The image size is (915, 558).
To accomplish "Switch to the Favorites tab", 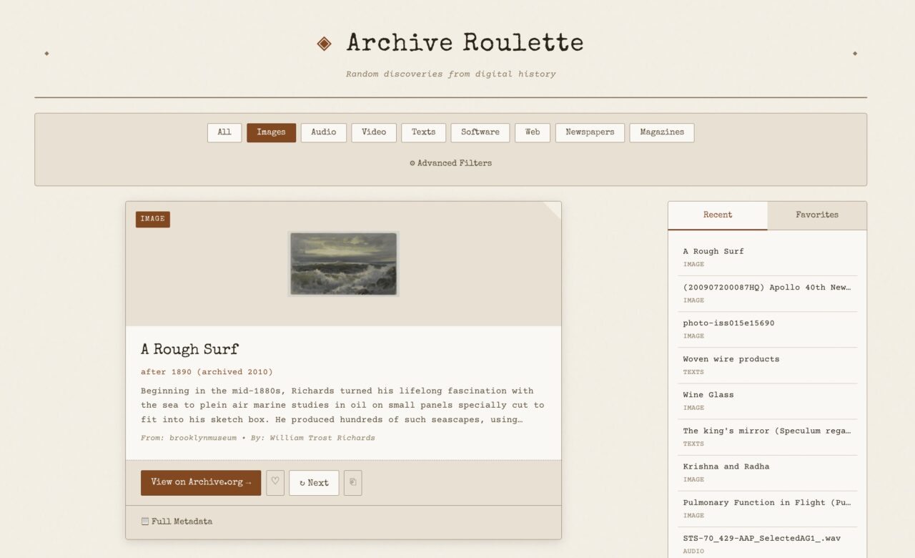I will point(816,215).
